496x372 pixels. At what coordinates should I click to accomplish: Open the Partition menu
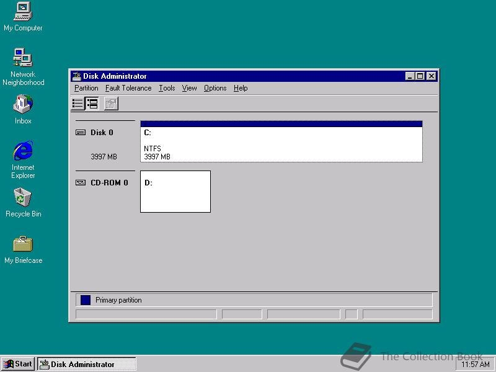86,88
